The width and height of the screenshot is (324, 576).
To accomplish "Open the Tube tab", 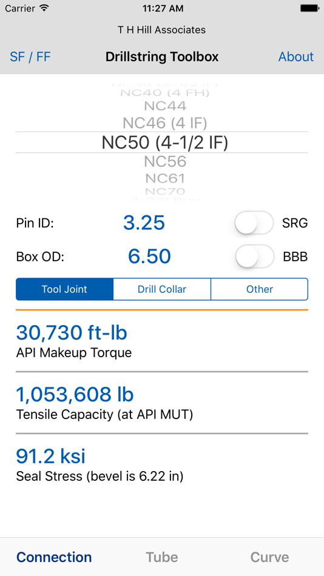I will click(162, 557).
